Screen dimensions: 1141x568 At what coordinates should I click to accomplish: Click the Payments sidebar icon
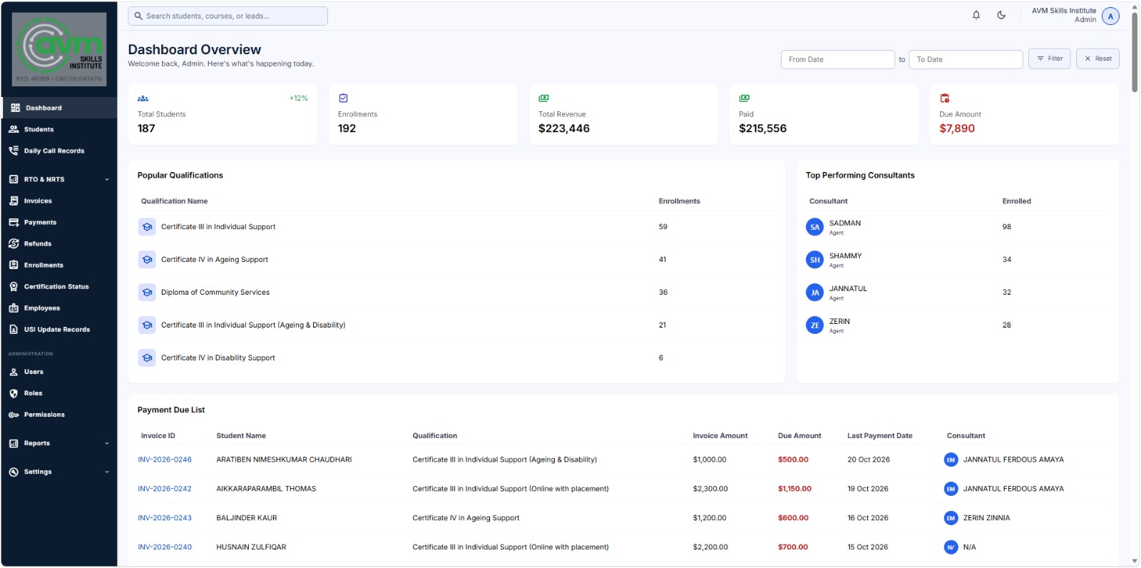[14, 222]
